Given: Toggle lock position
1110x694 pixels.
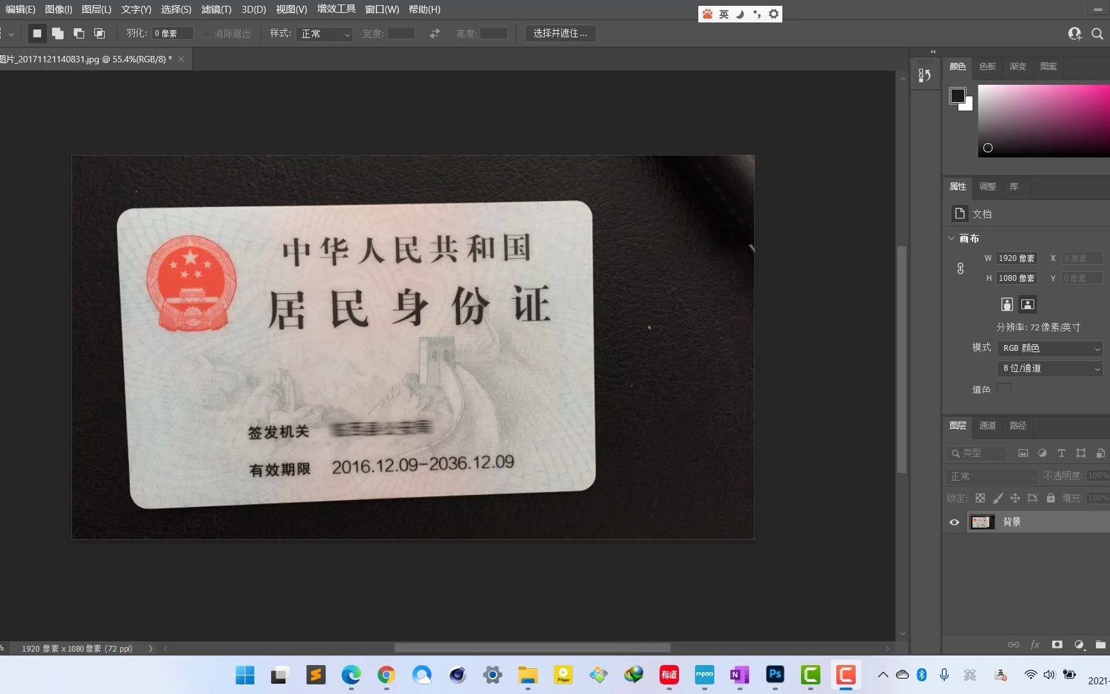Looking at the screenshot, I should 1015,498.
